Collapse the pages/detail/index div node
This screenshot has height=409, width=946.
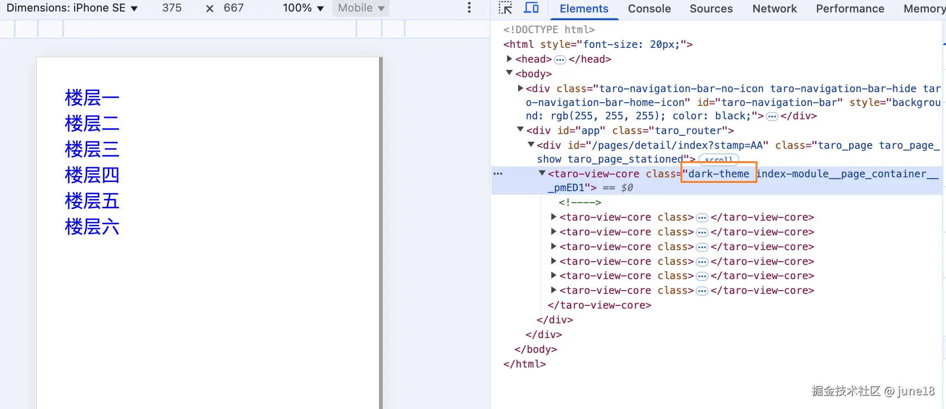click(531, 145)
